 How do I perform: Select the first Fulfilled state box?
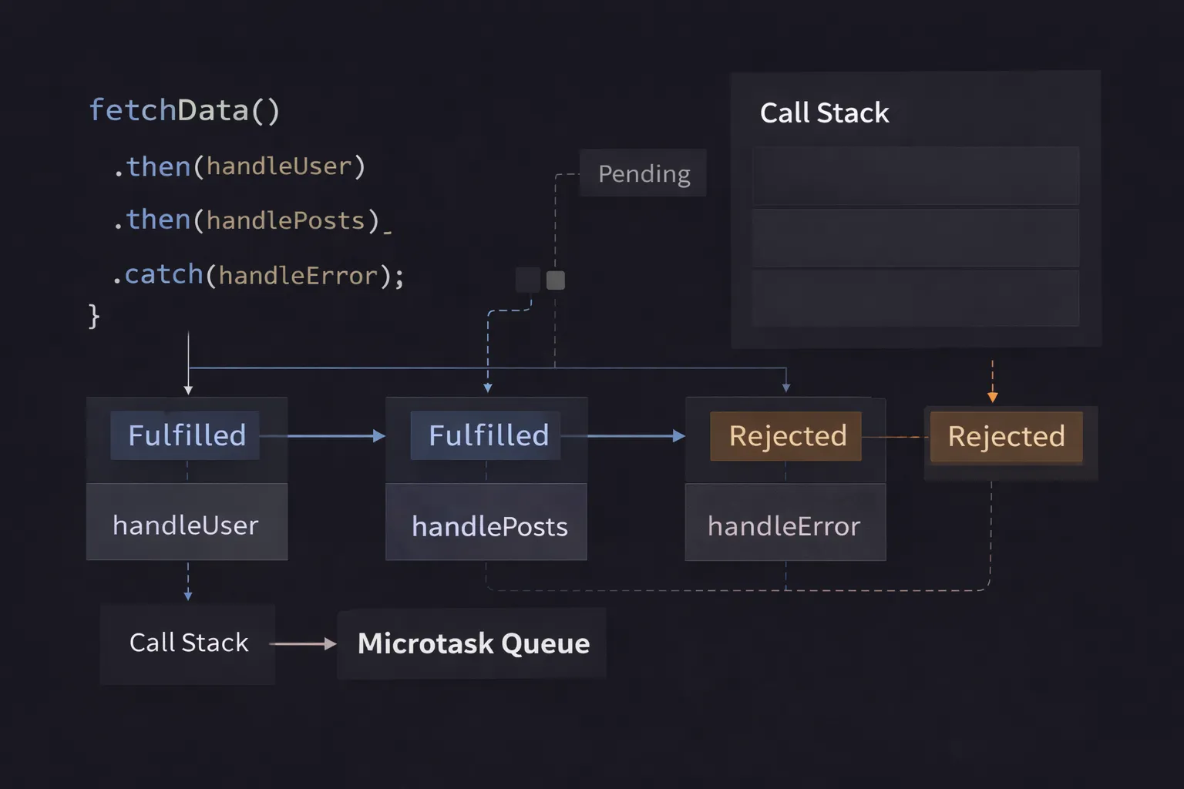(185, 435)
